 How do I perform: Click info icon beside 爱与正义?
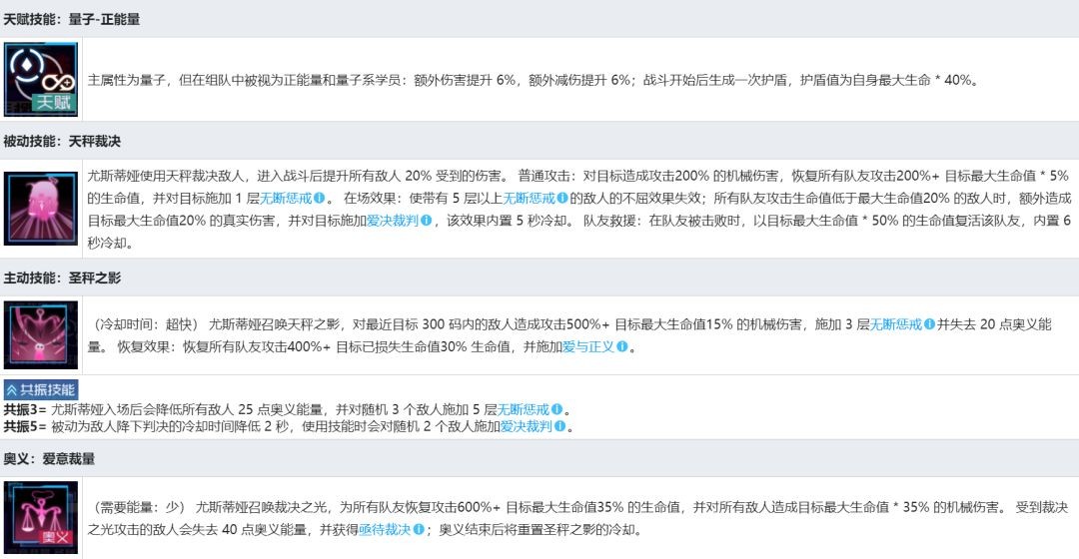tap(622, 346)
